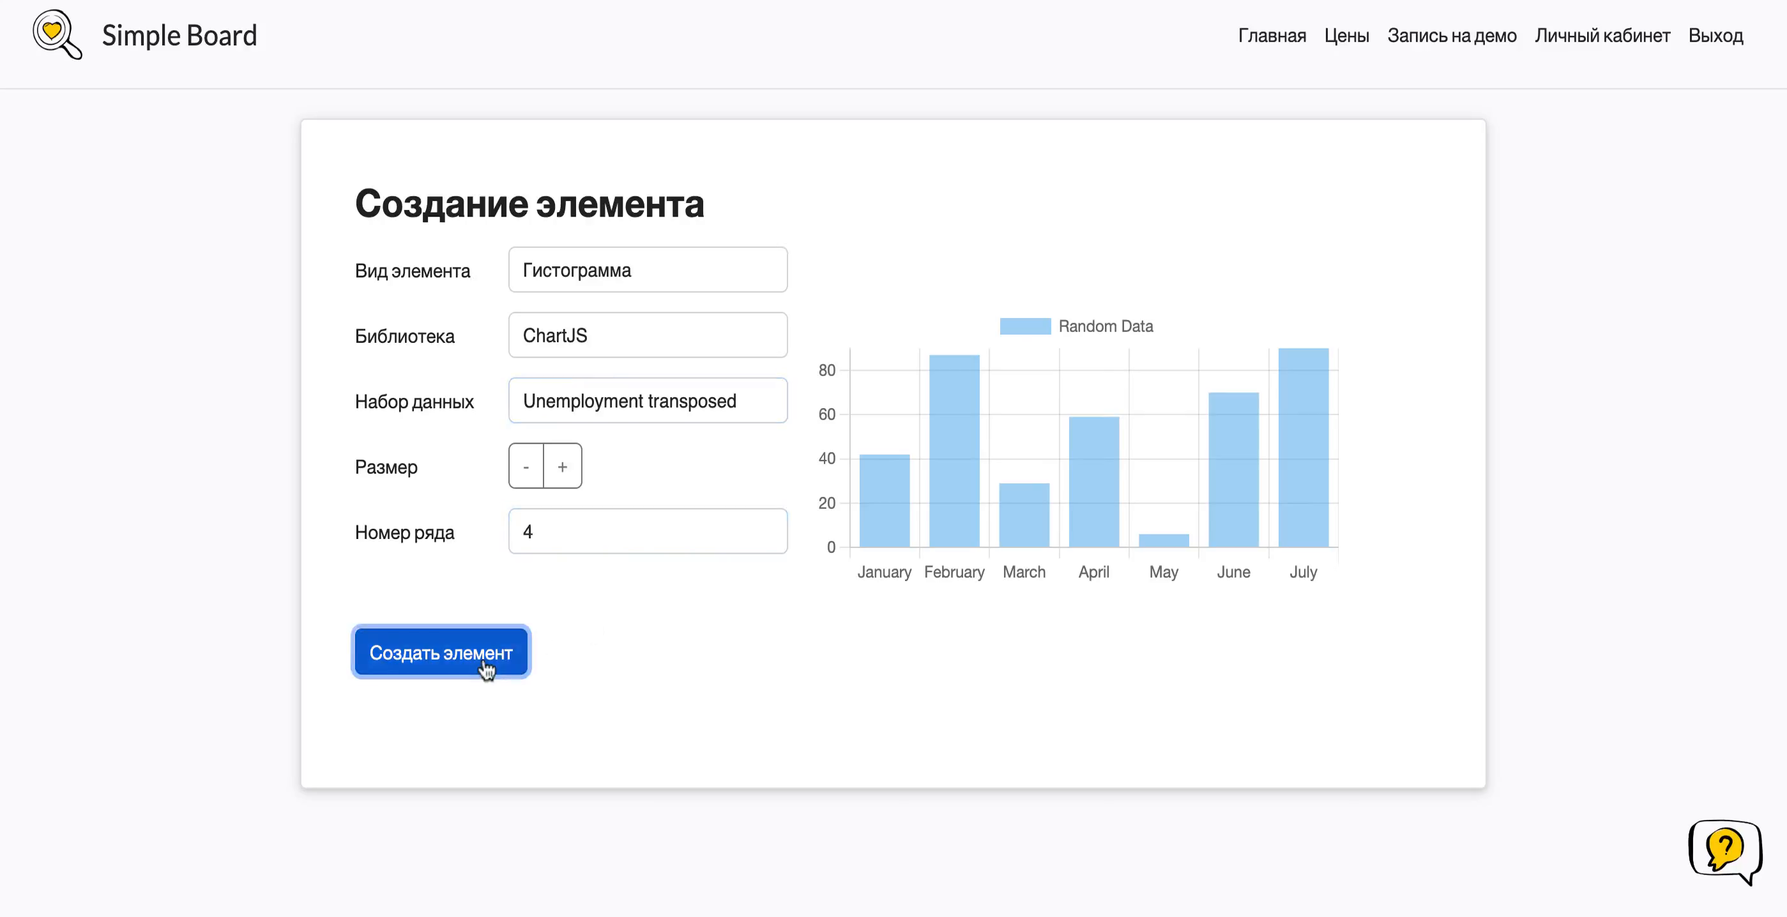Click the Вид элемента label

pos(412,271)
